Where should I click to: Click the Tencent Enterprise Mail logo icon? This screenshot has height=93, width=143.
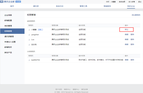2,2
